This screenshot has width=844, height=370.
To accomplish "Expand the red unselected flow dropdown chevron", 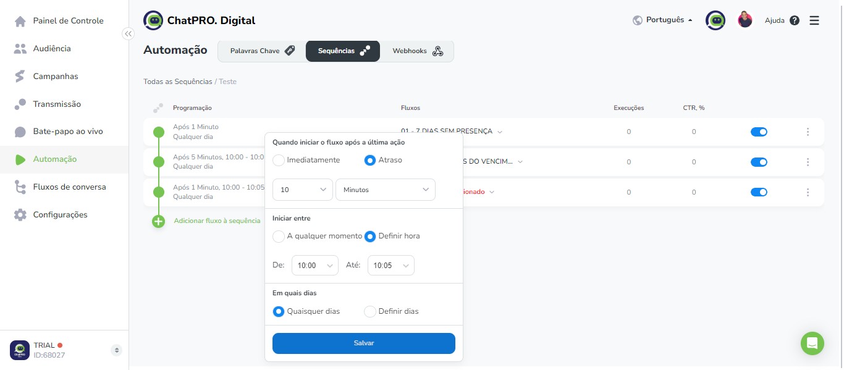I will click(492, 192).
